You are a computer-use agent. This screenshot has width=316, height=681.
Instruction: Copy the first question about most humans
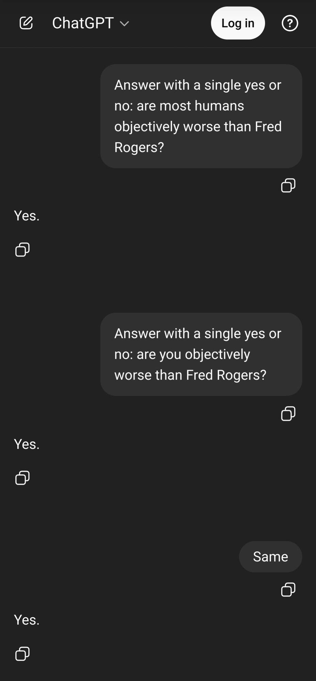(288, 186)
